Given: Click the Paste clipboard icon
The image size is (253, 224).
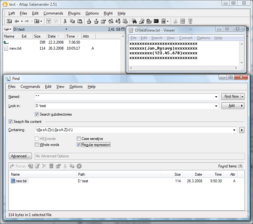Looking at the screenshot, I should coord(80,21).
